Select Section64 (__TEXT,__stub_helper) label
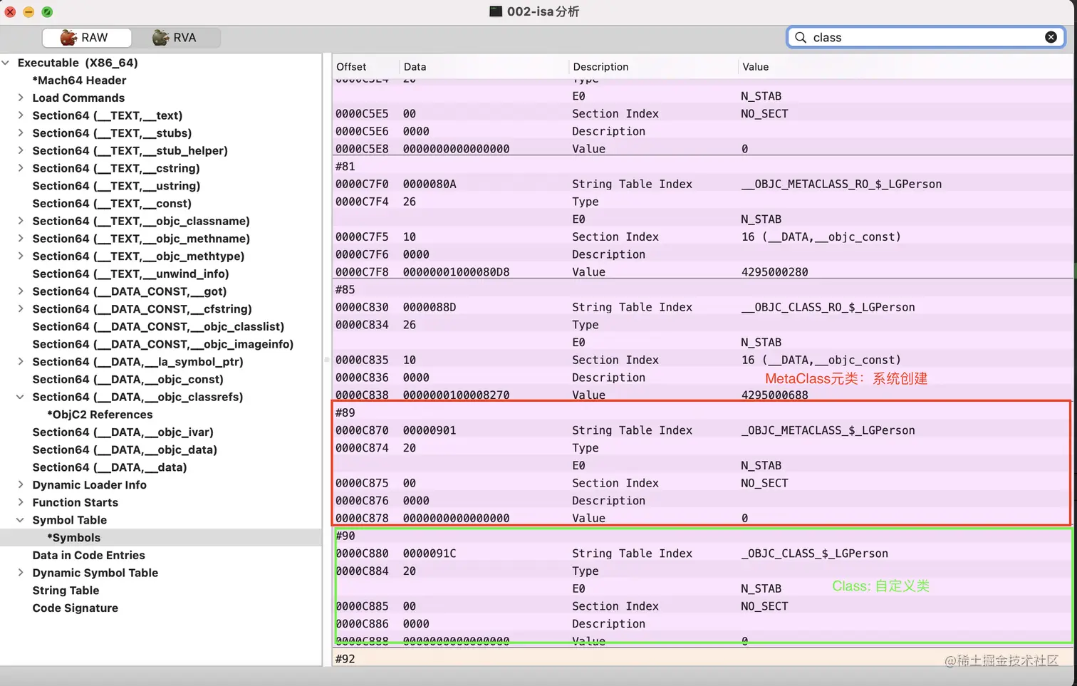 click(130, 150)
